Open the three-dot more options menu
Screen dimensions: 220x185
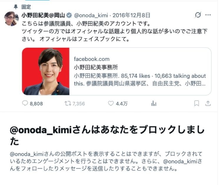[x=208, y=15]
